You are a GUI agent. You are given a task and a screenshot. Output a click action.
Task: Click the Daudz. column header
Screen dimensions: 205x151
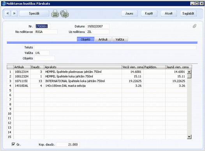point(37,67)
